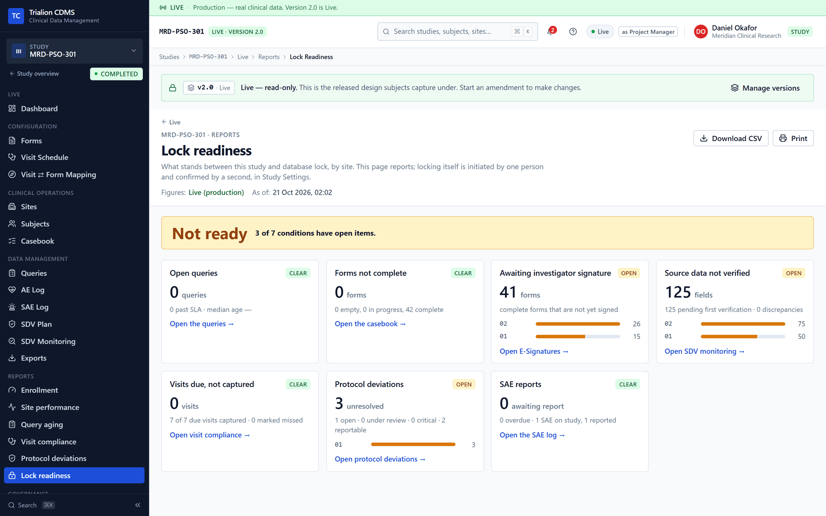Click Daniel Okafor's DO avatar
This screenshot has height=516, width=826.
700,31
